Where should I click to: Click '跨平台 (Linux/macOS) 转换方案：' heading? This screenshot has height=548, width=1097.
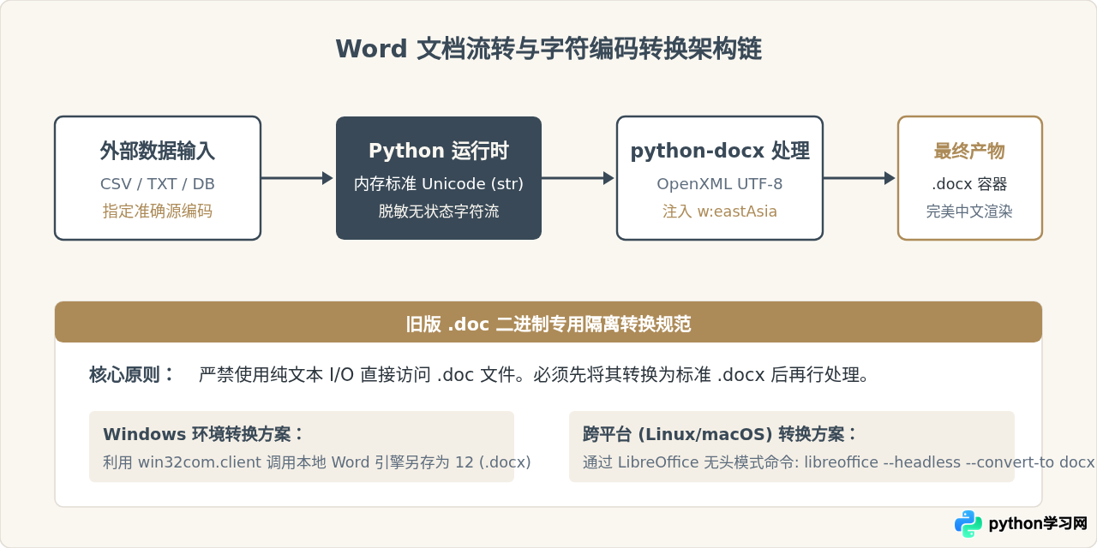(721, 434)
